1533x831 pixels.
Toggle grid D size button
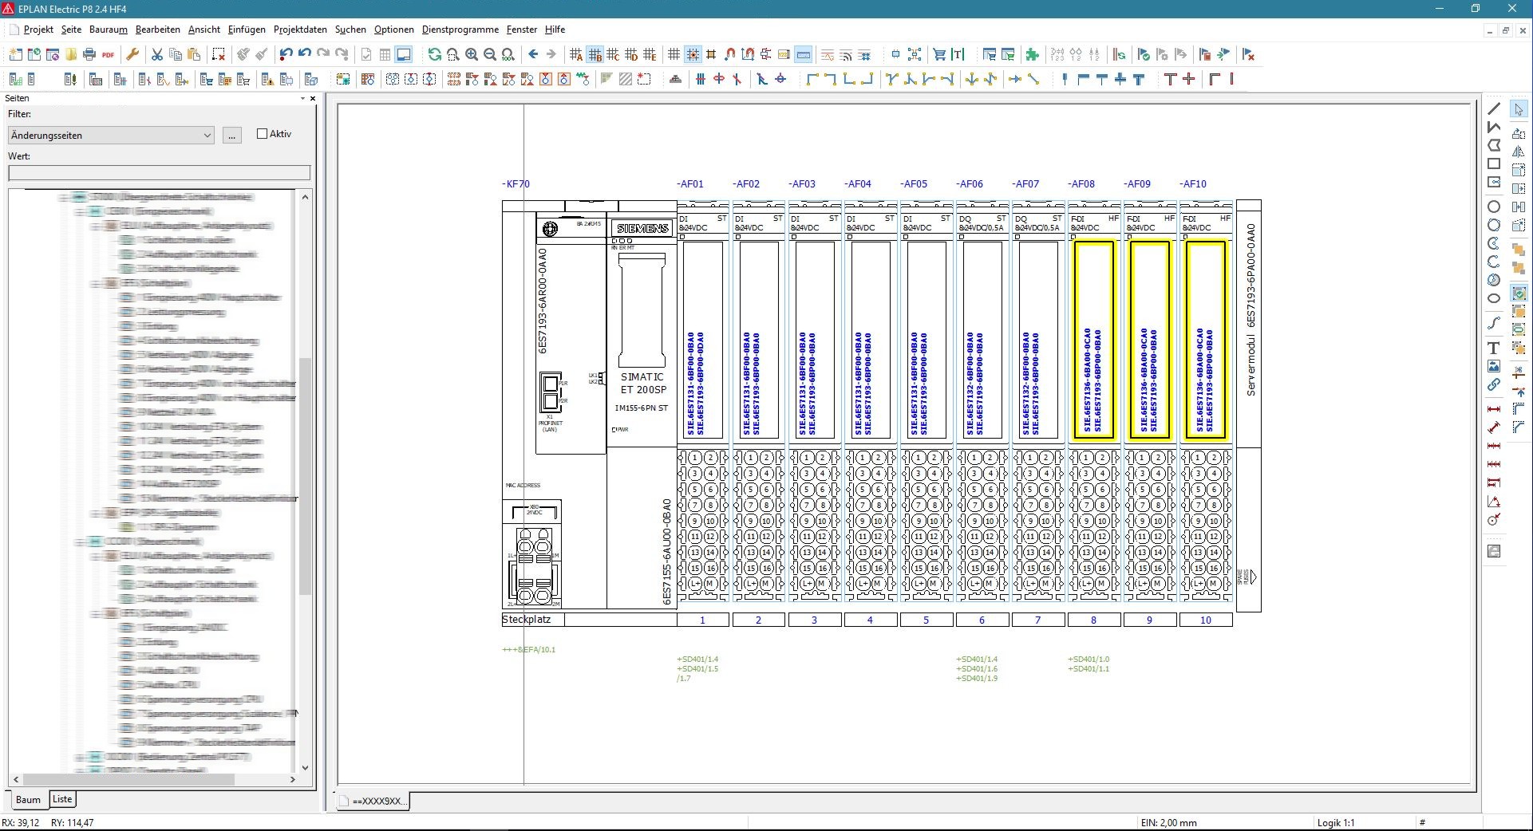[x=631, y=54]
